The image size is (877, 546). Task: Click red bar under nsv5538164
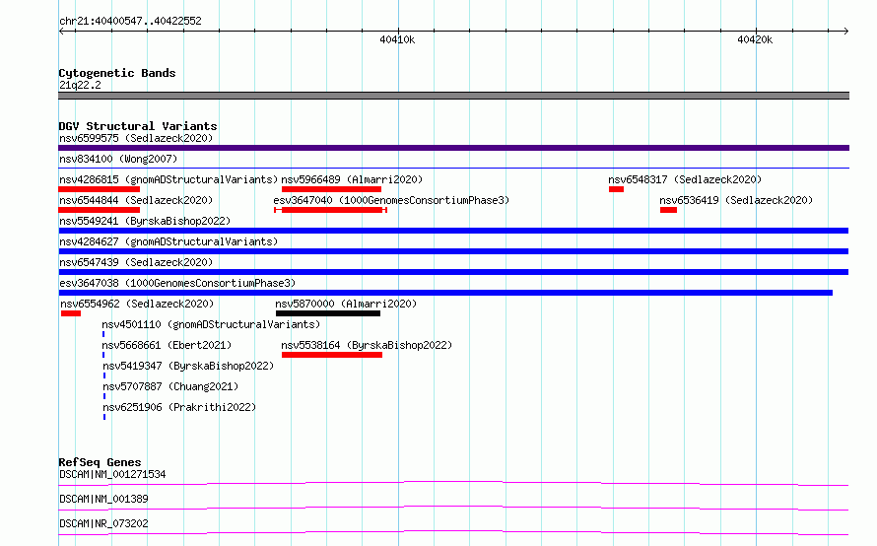coord(332,355)
